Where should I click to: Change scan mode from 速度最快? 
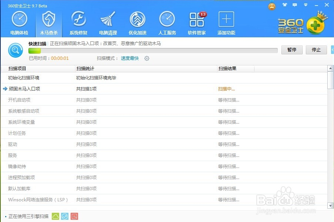[129, 58]
